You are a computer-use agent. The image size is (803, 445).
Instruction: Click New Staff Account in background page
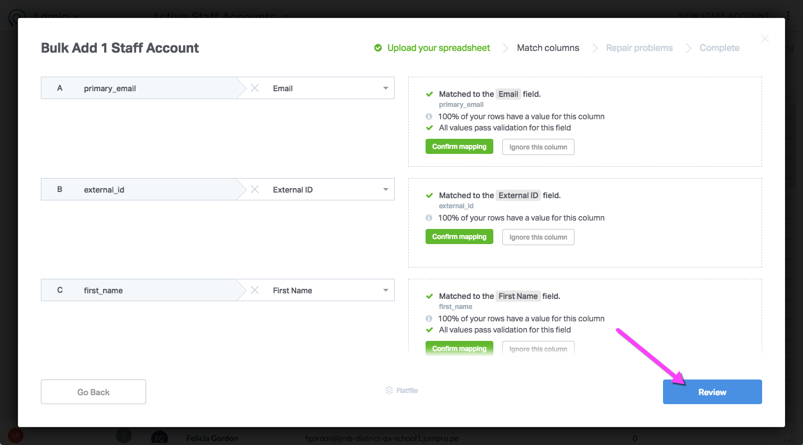tap(723, 15)
